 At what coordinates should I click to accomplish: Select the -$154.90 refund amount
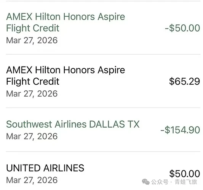pos(181,130)
